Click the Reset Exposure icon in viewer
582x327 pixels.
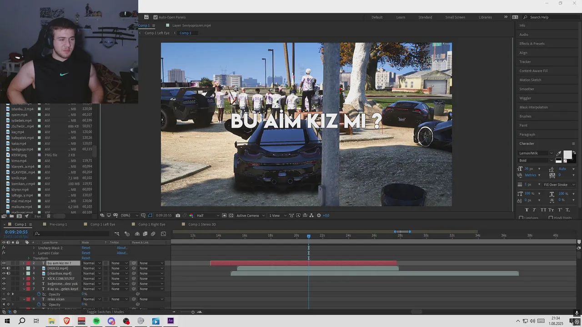(319, 215)
